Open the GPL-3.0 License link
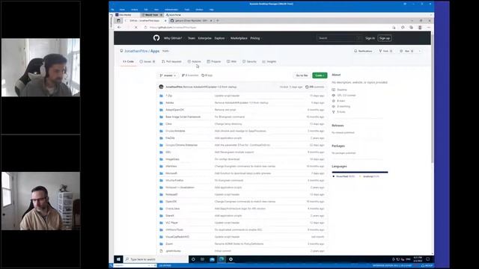 (347, 95)
